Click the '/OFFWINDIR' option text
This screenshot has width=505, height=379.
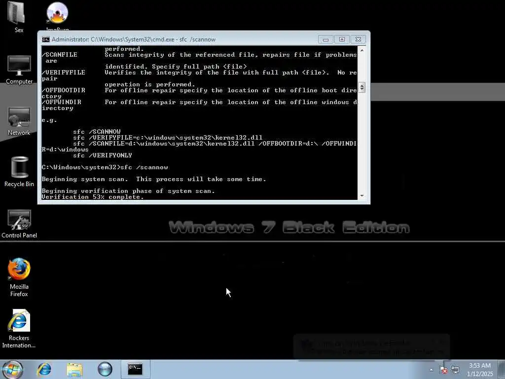62,102
